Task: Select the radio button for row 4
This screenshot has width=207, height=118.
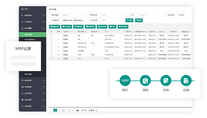Action: pos(52,47)
